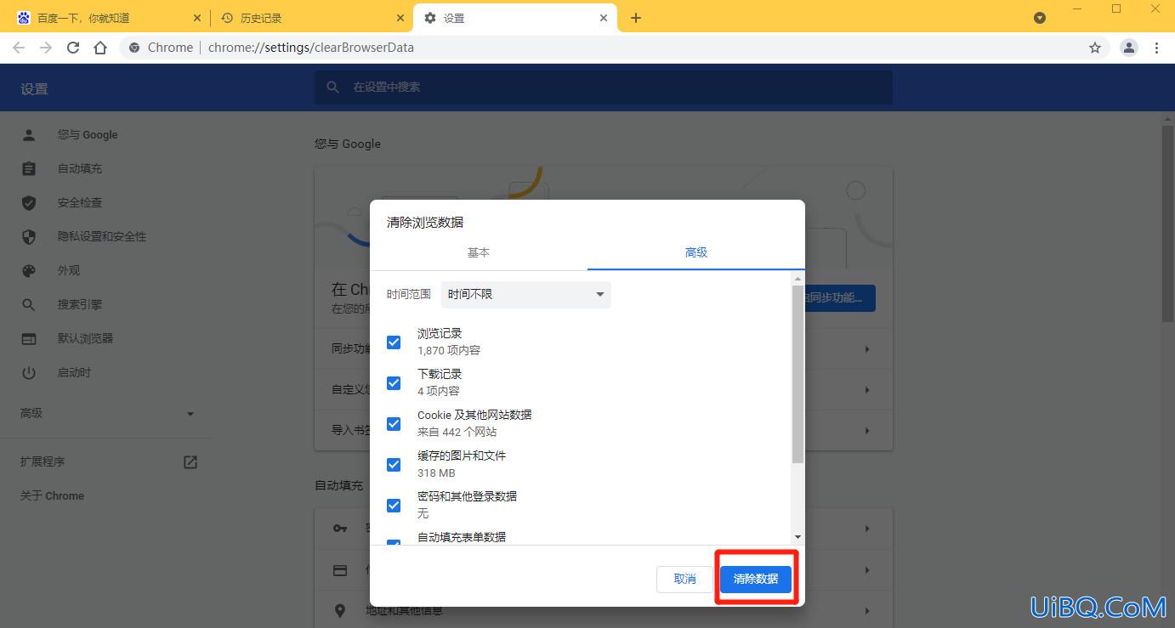
Task: Close the 历史记录 tab
Action: [400, 18]
